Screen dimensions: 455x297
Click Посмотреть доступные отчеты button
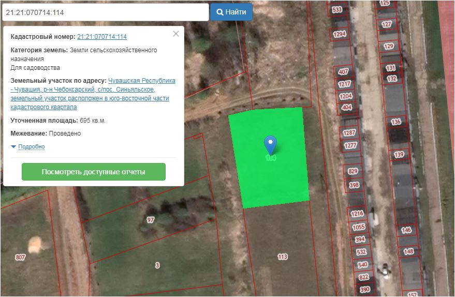point(94,172)
